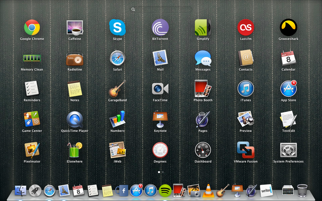Open iTunes in the Launchpad grid
Screen dimensions: 322x201
point(246,89)
